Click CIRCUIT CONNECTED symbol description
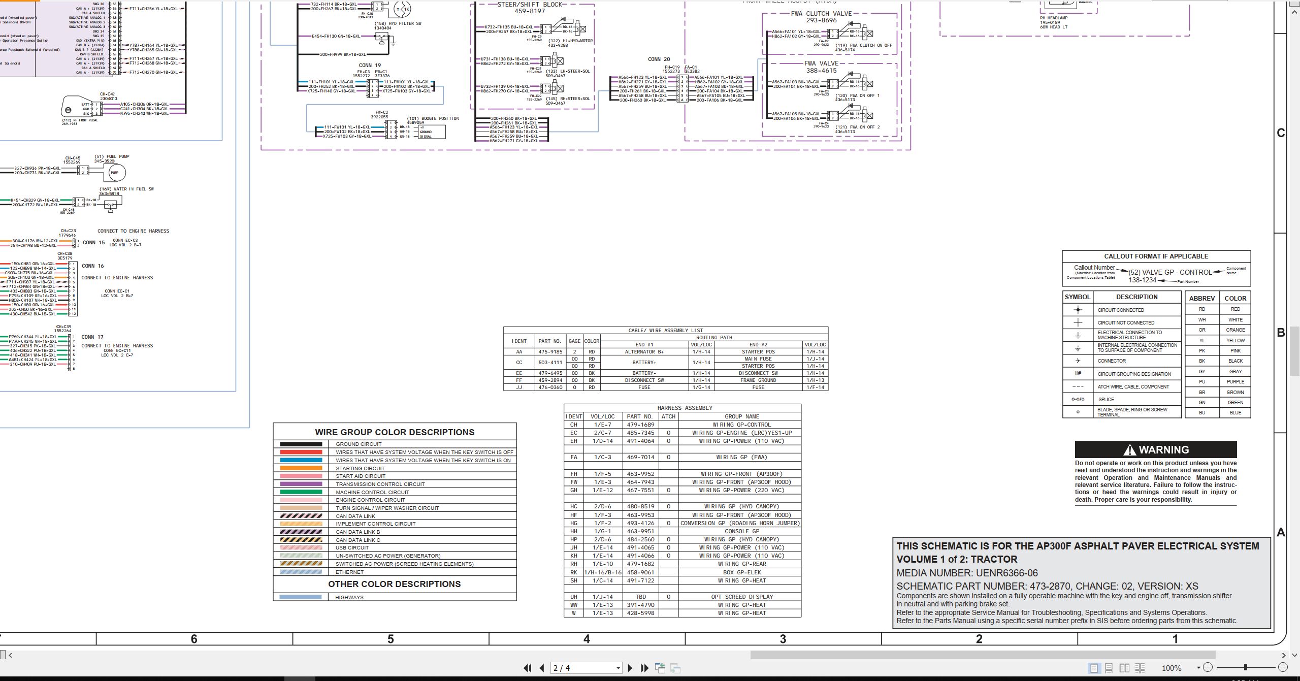The height and width of the screenshot is (681, 1300). tap(1121, 310)
